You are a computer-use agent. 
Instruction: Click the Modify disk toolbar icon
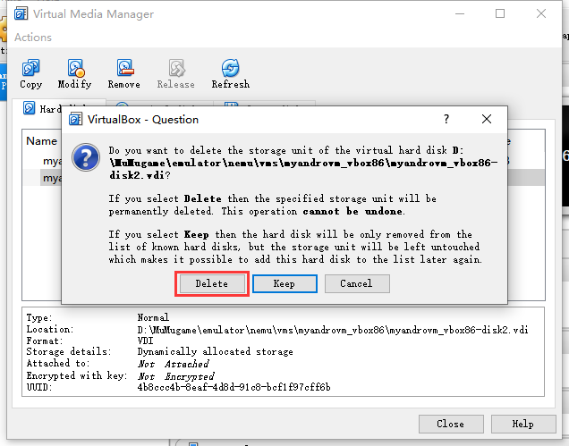[x=75, y=74]
